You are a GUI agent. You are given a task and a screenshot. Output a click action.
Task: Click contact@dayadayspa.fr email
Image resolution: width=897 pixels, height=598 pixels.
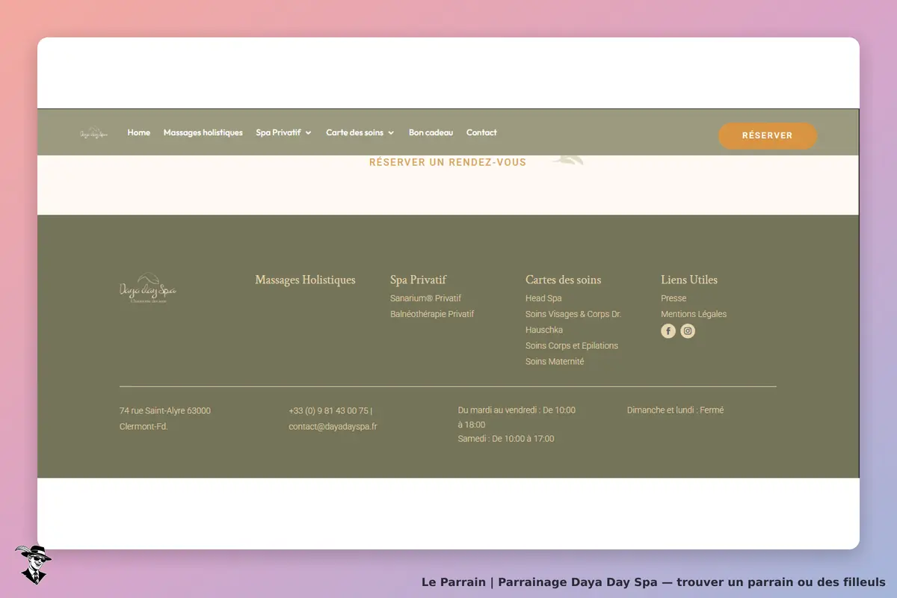tap(333, 426)
